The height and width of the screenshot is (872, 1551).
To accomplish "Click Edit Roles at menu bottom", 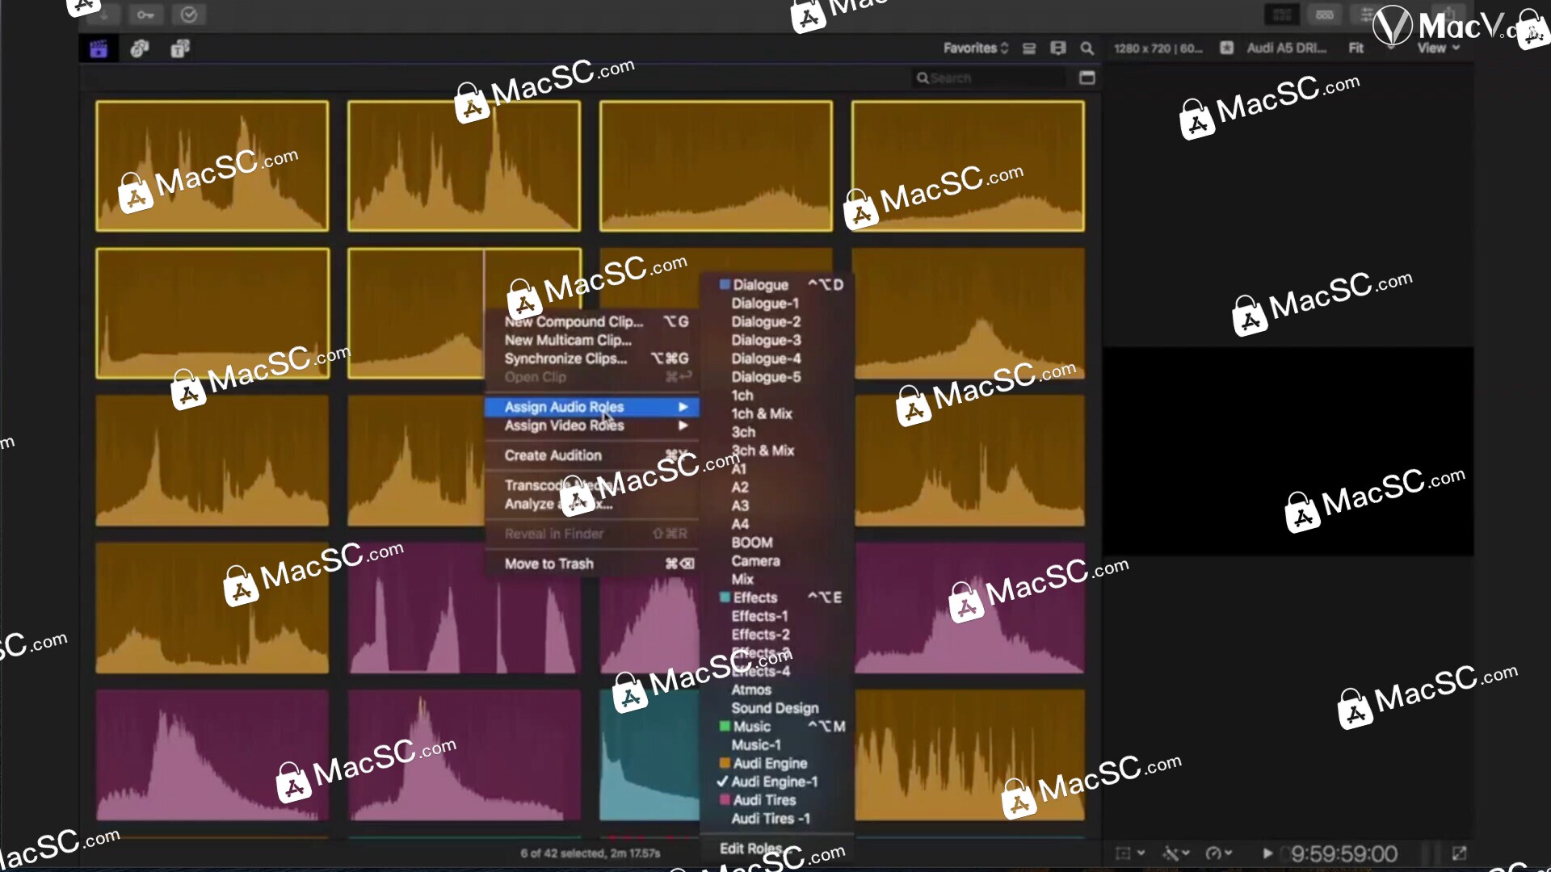I will coord(750,849).
